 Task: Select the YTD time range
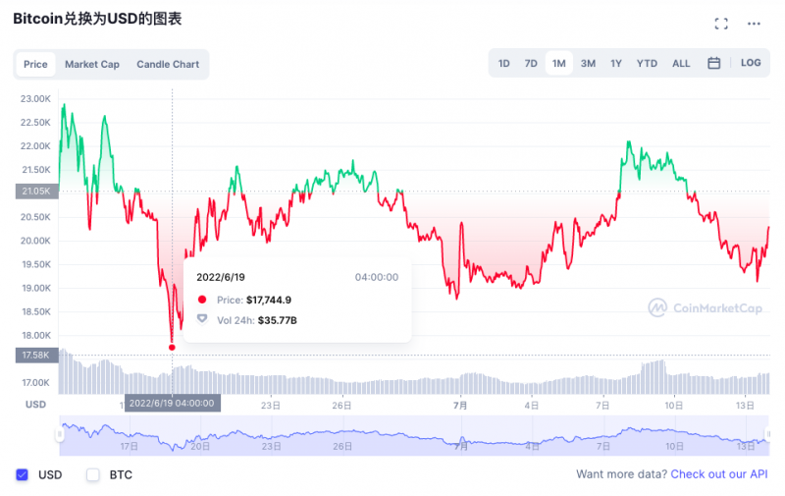[x=647, y=64]
